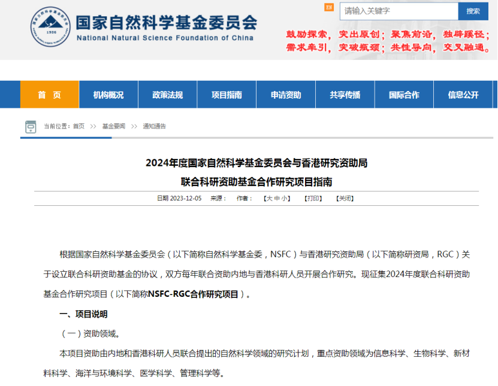Open the 申请资助 navigation menu
498x386 pixels.
(x=286, y=95)
